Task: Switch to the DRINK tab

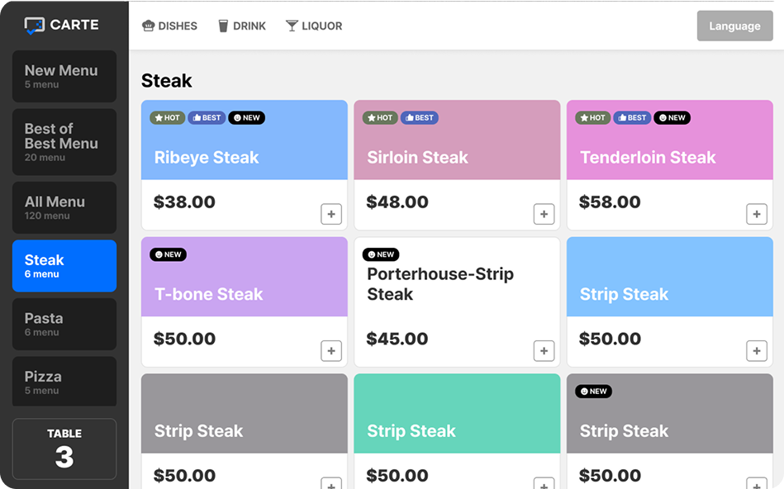Action: (x=241, y=26)
